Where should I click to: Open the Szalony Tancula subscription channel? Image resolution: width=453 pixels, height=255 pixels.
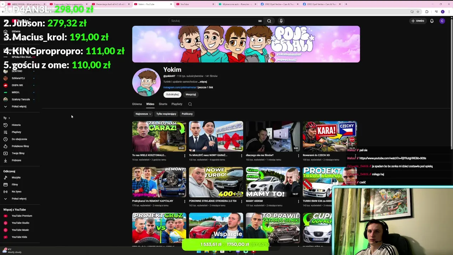pos(21,100)
